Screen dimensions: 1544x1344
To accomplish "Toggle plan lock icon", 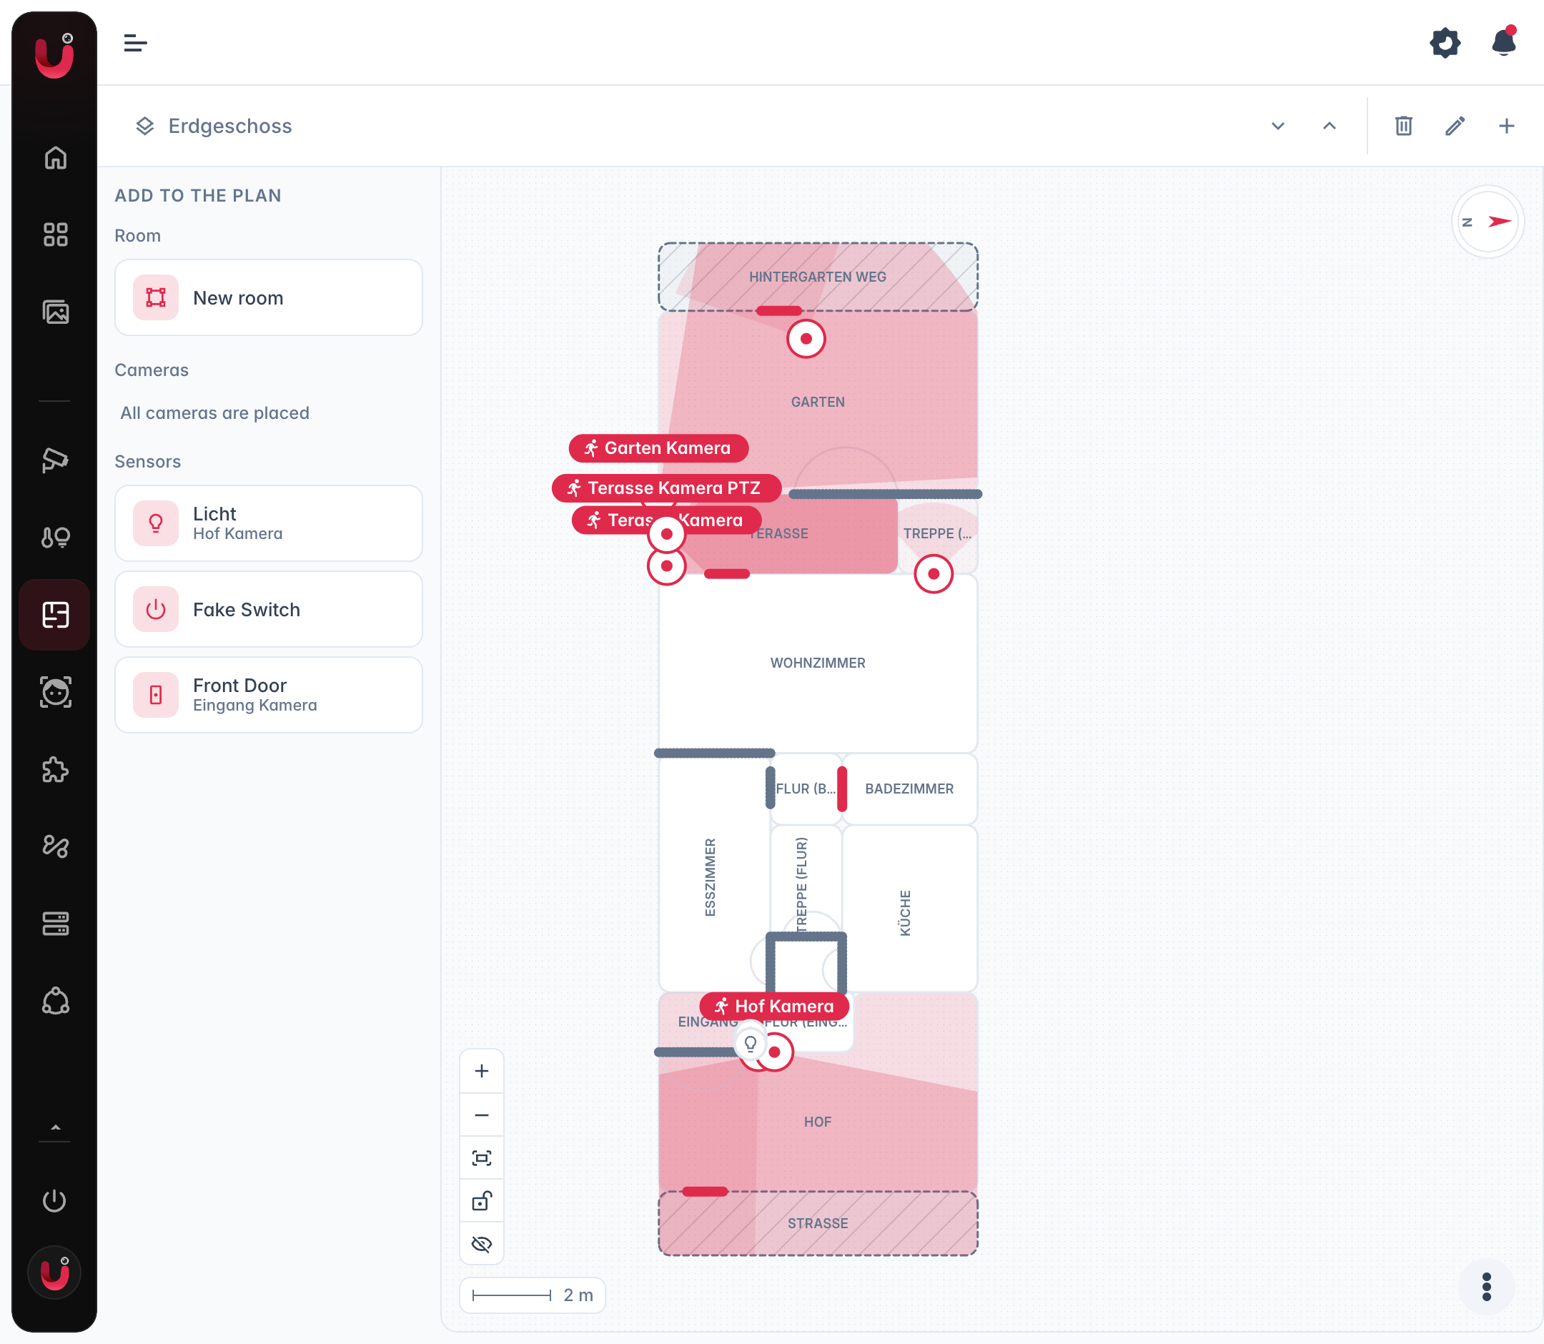I will pyautogui.click(x=481, y=1201).
